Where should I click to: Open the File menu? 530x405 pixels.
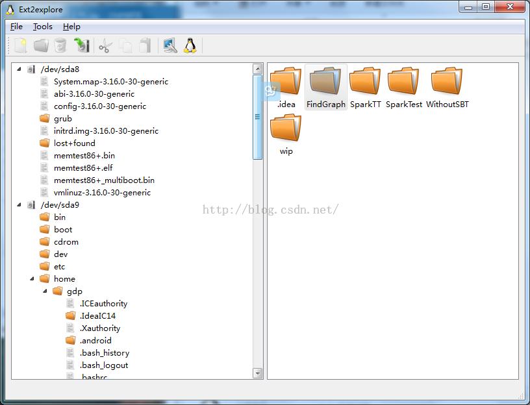click(16, 27)
